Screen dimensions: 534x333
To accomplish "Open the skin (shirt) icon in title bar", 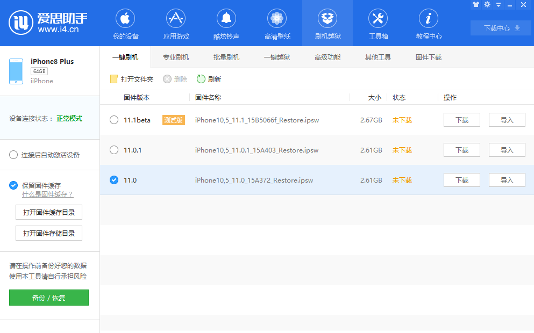I will point(476,4).
